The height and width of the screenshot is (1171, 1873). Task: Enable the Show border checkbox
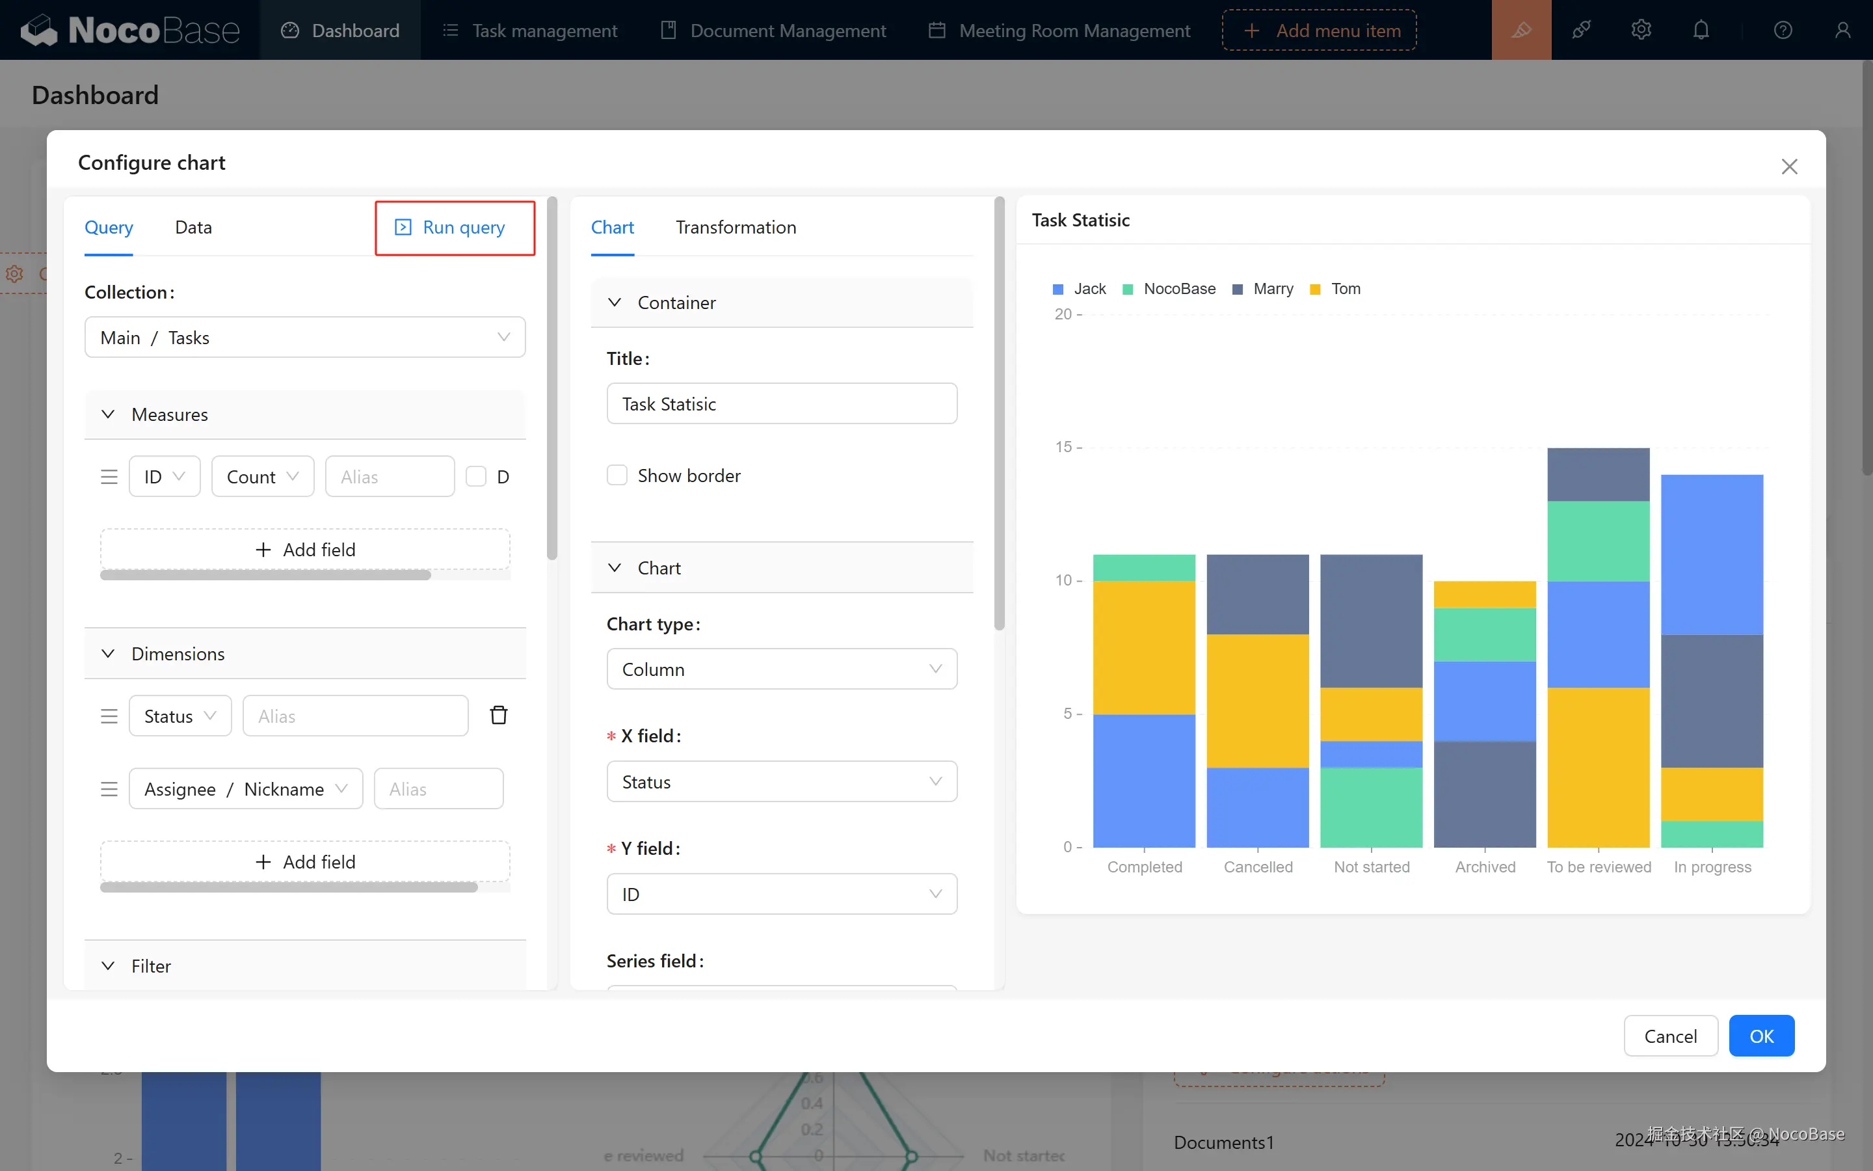(x=617, y=476)
